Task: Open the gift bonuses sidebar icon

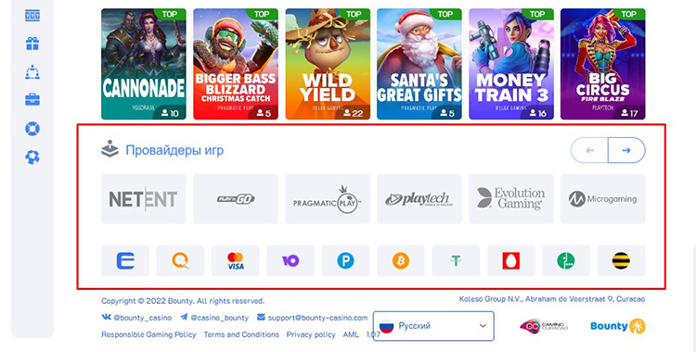Action: coord(32,44)
